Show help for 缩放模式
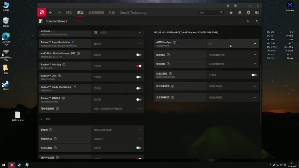Viewport: 299px width, 168px height. (x=168, y=55)
